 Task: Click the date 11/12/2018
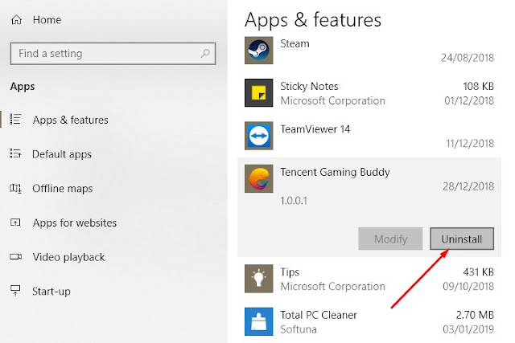(x=470, y=144)
